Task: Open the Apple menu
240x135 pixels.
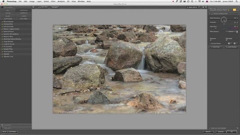Action: (x=3, y=1)
